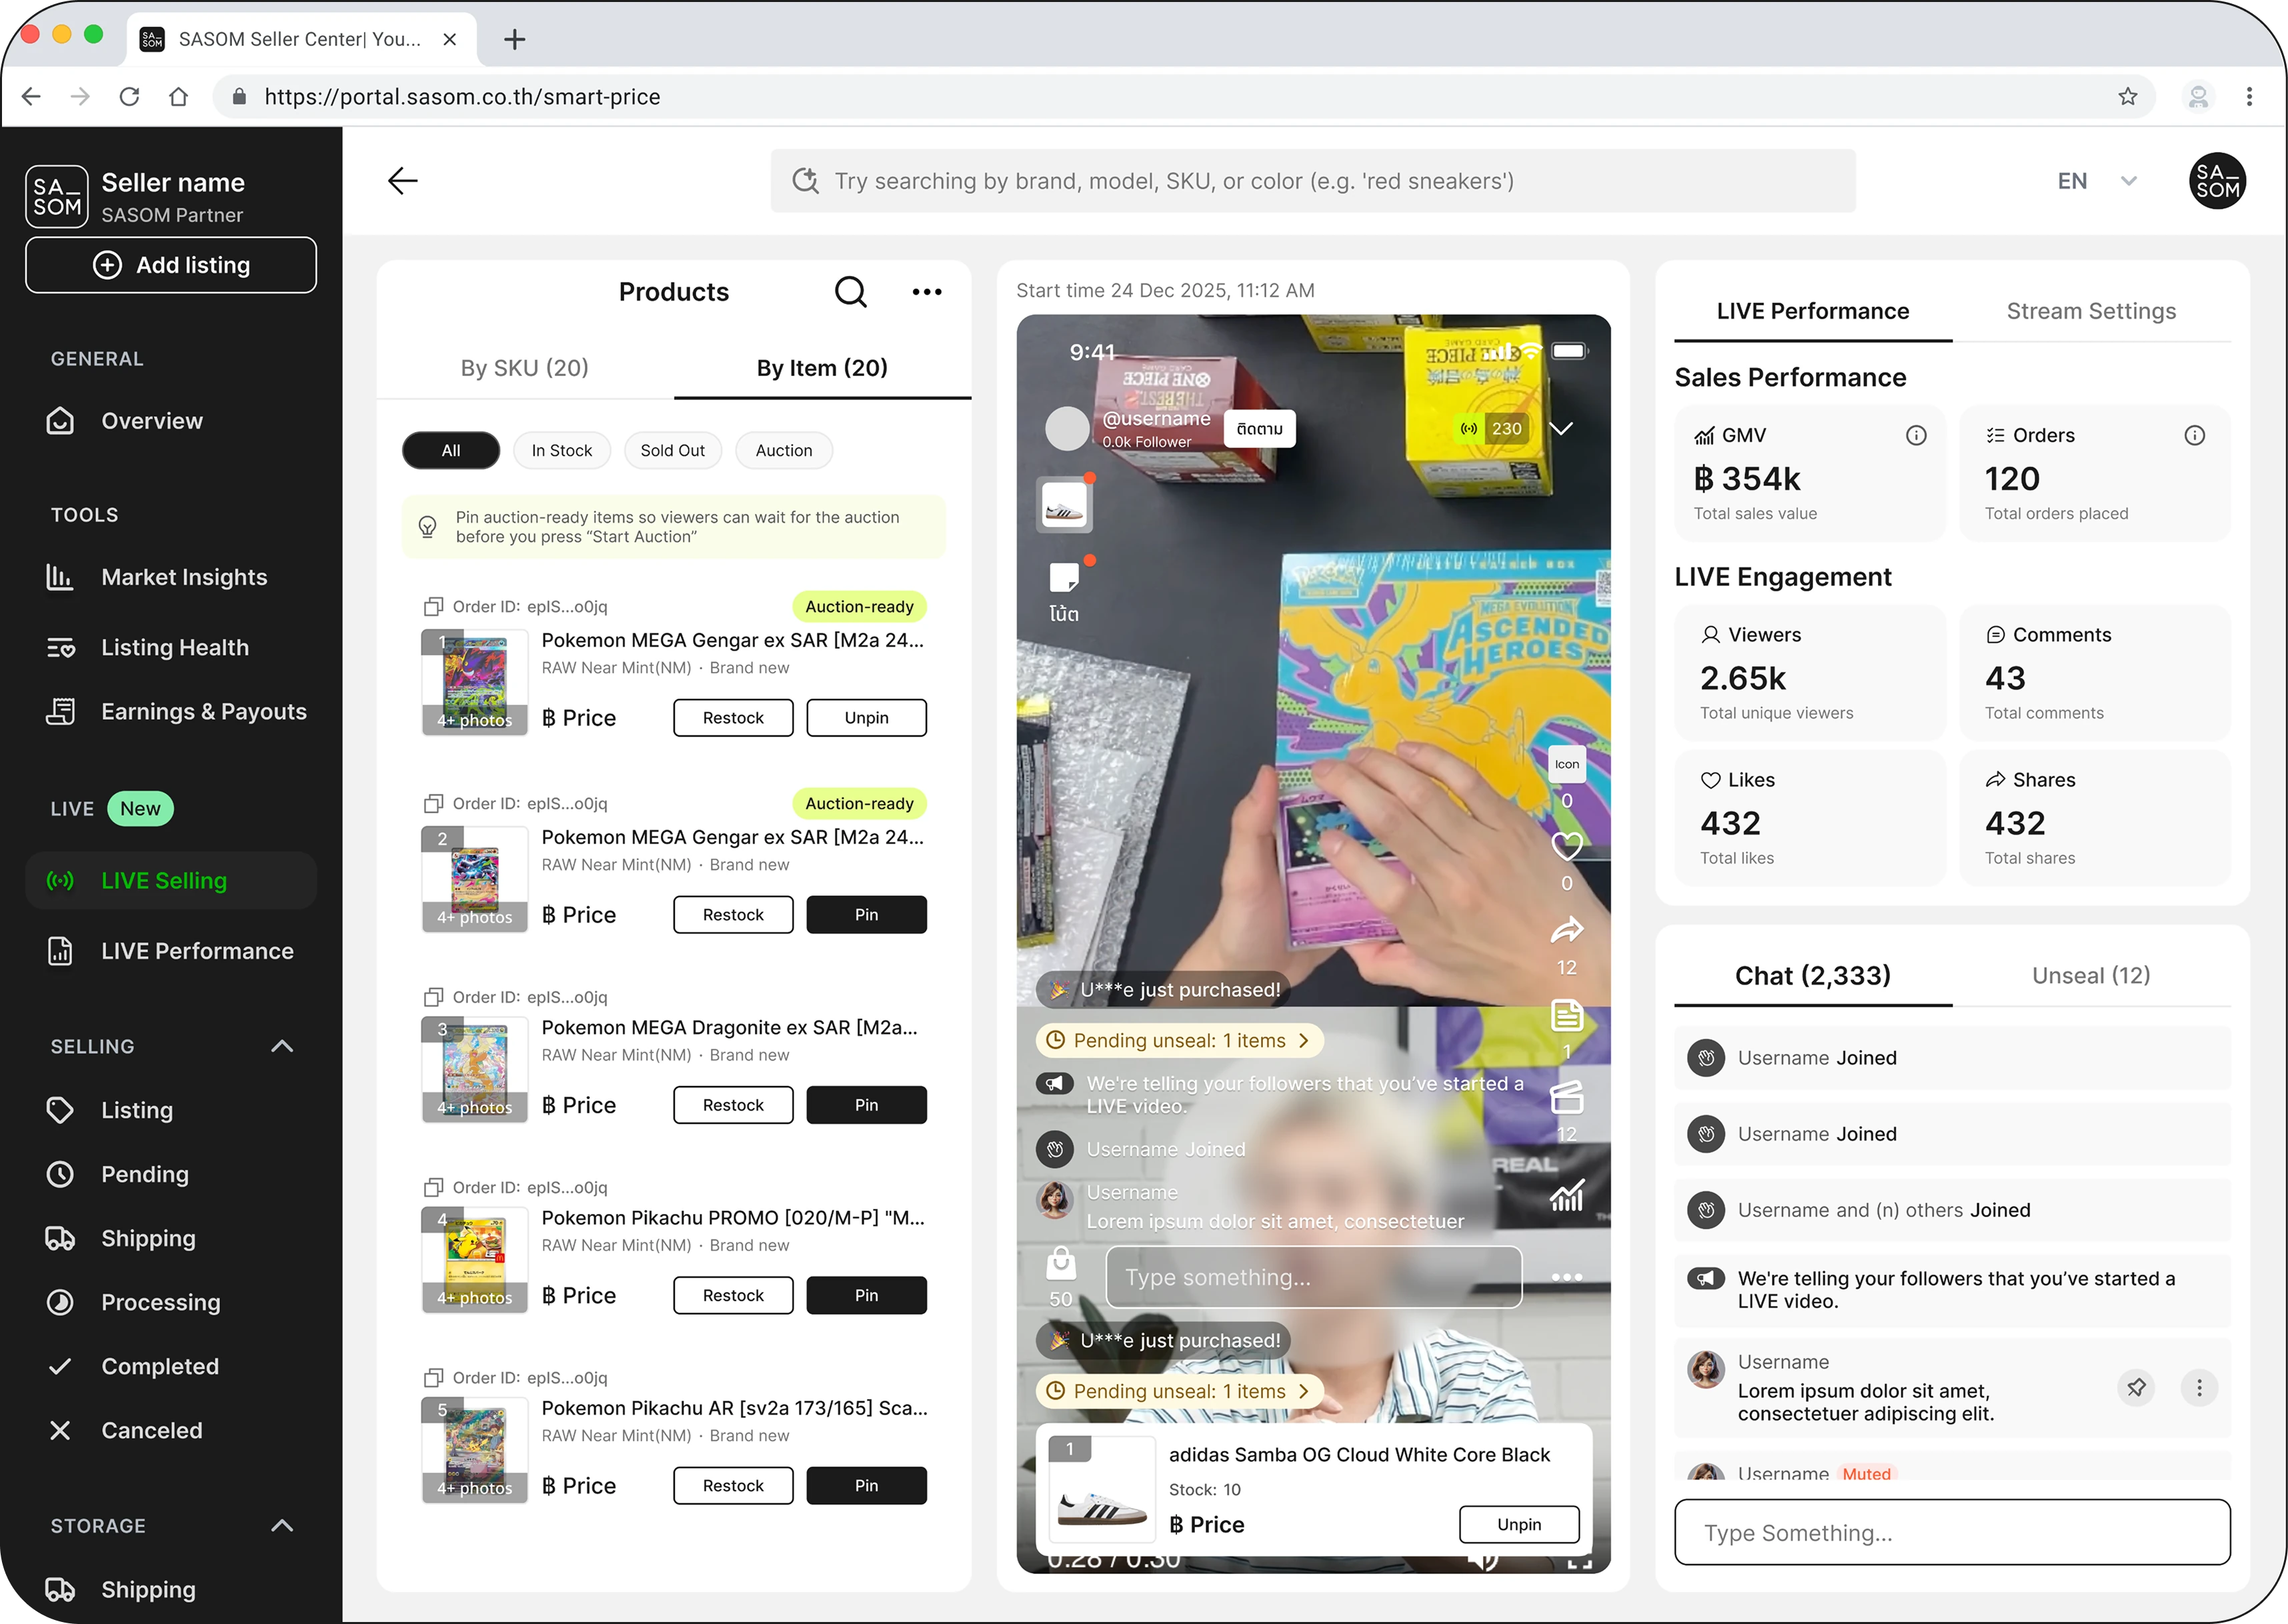The width and height of the screenshot is (2288, 1624).
Task: Pin the Username Lorem ipsum chat comment
Action: coord(2136,1387)
